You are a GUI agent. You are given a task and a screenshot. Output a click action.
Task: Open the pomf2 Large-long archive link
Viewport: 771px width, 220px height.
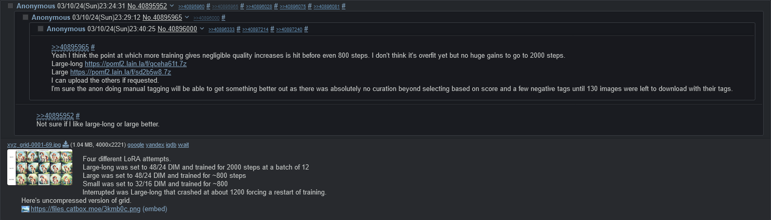pos(135,64)
